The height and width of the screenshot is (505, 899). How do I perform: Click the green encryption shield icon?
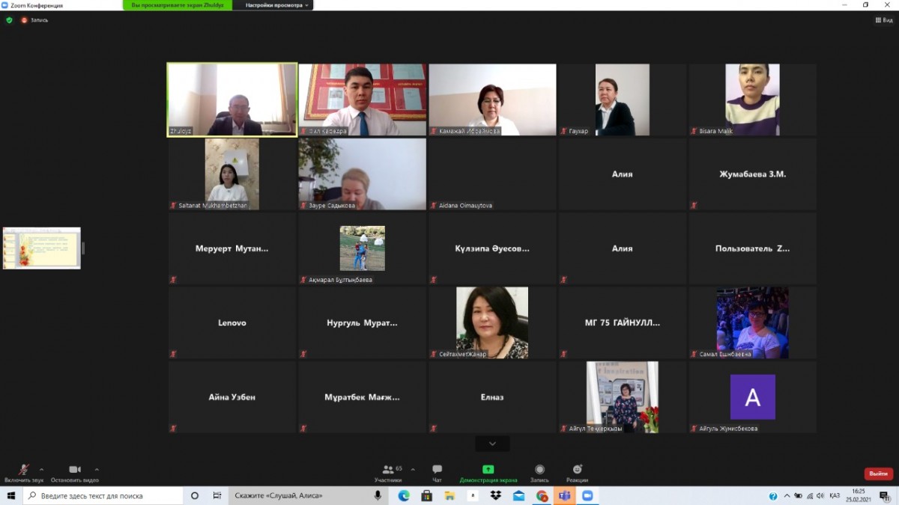pyautogui.click(x=10, y=20)
